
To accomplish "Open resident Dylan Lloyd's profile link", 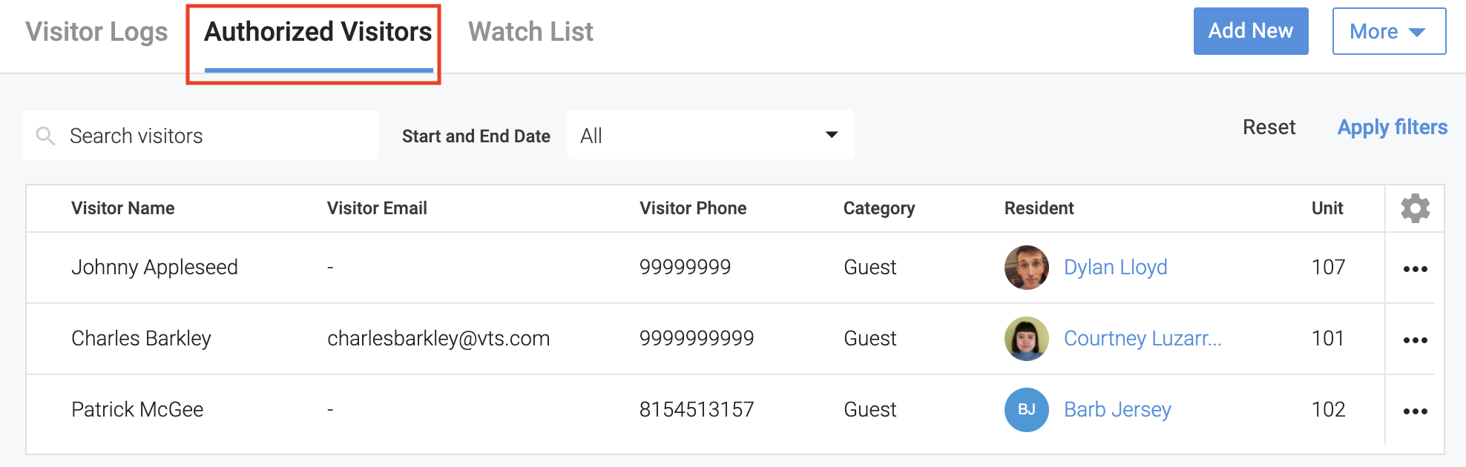I will tap(1115, 268).
